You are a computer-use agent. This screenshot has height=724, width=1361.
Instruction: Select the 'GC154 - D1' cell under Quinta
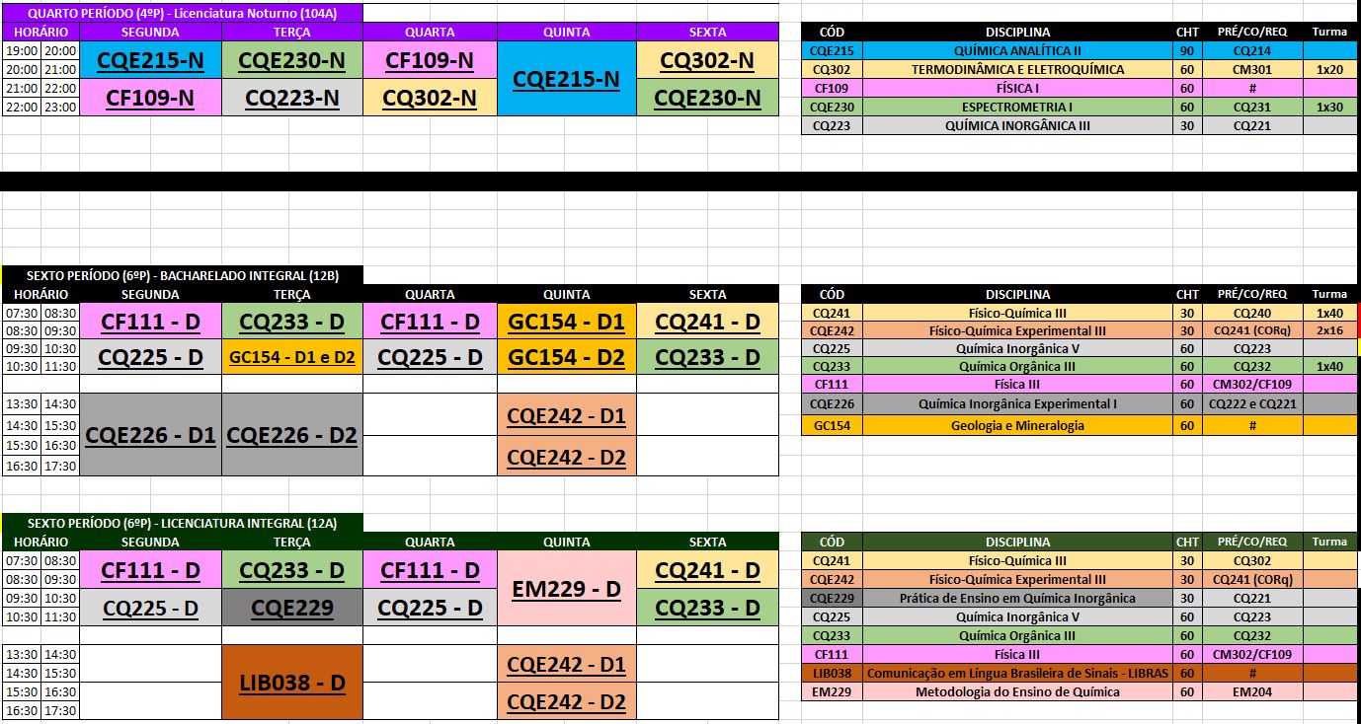coord(567,322)
